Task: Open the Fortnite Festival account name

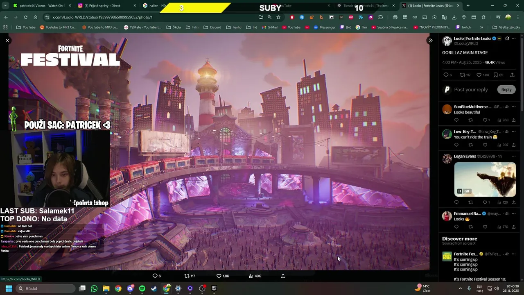Action: (466, 254)
